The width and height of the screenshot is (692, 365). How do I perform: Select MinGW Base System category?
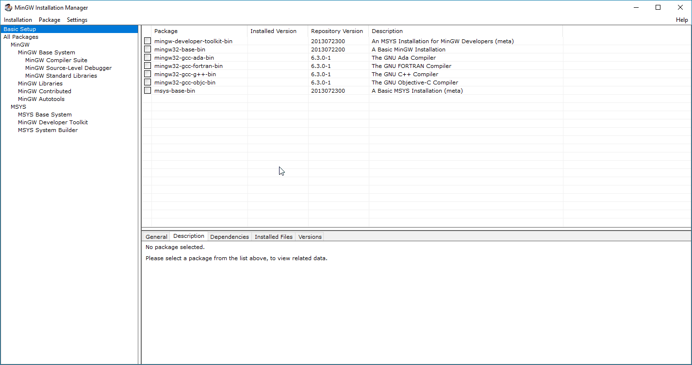point(47,52)
